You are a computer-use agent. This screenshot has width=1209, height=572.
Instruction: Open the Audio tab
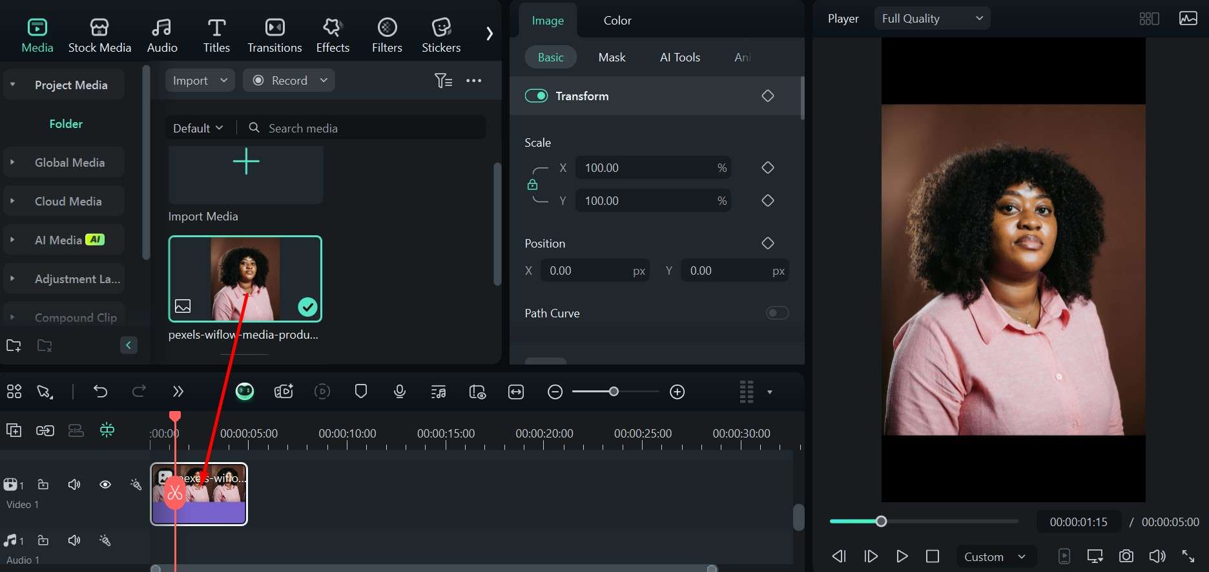[x=161, y=35]
